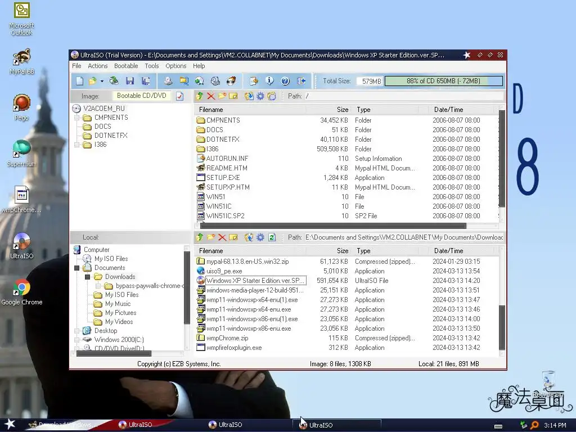The image size is (576, 432).
Task: Click the local pane Path input field
Action: point(404,237)
